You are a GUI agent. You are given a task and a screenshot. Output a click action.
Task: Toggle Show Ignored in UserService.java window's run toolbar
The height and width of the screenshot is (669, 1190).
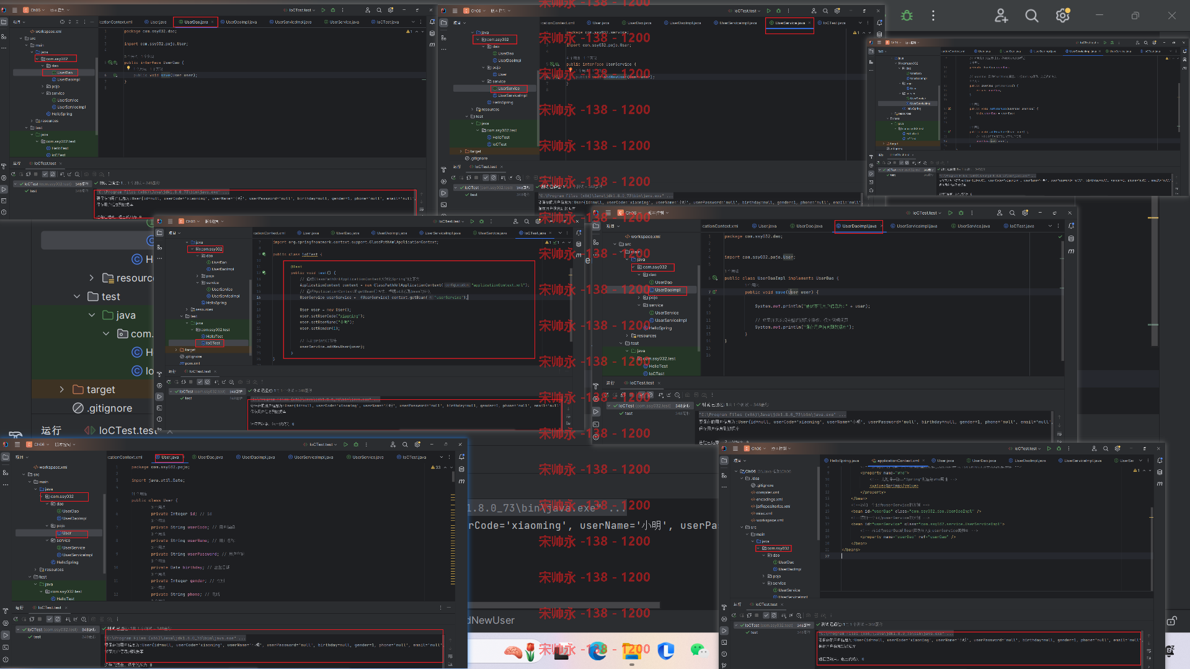click(x=493, y=177)
